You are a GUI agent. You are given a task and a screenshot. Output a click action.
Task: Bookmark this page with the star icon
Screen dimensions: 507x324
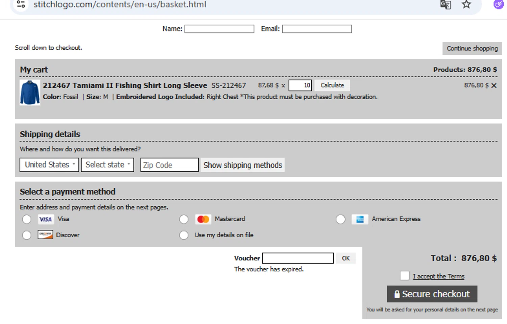[466, 4]
